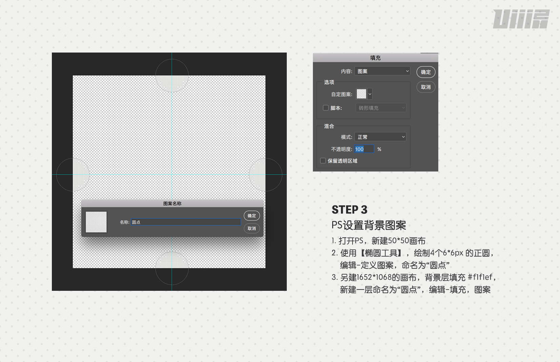
Task: Click the text 'PS设置背景图案'
Action: point(369,225)
